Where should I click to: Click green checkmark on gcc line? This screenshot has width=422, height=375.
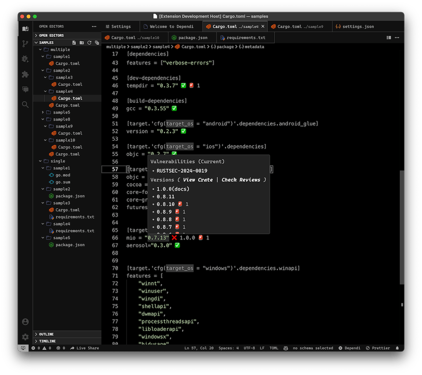coord(174,108)
